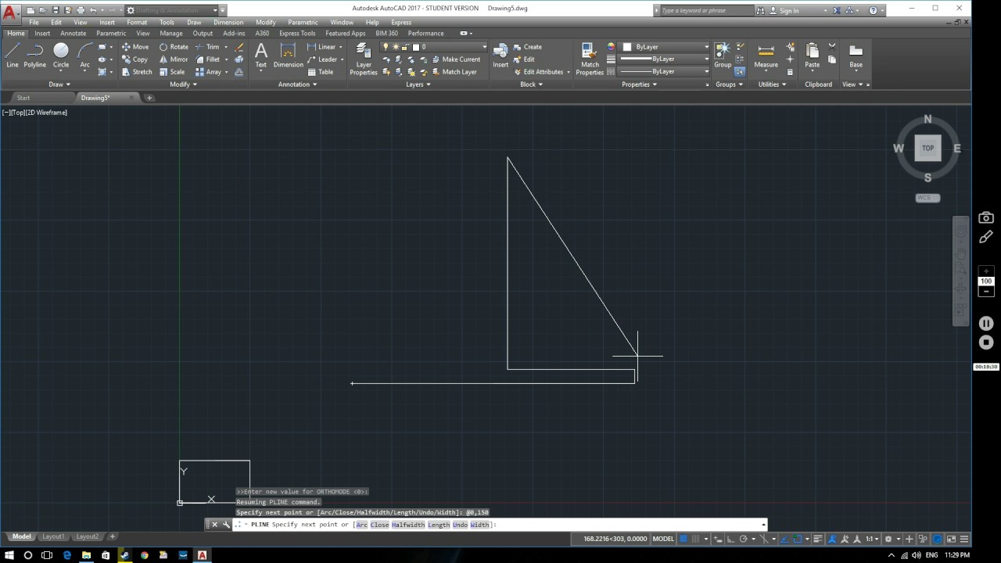
Task: Activate the Rotate command
Action: [x=174, y=47]
